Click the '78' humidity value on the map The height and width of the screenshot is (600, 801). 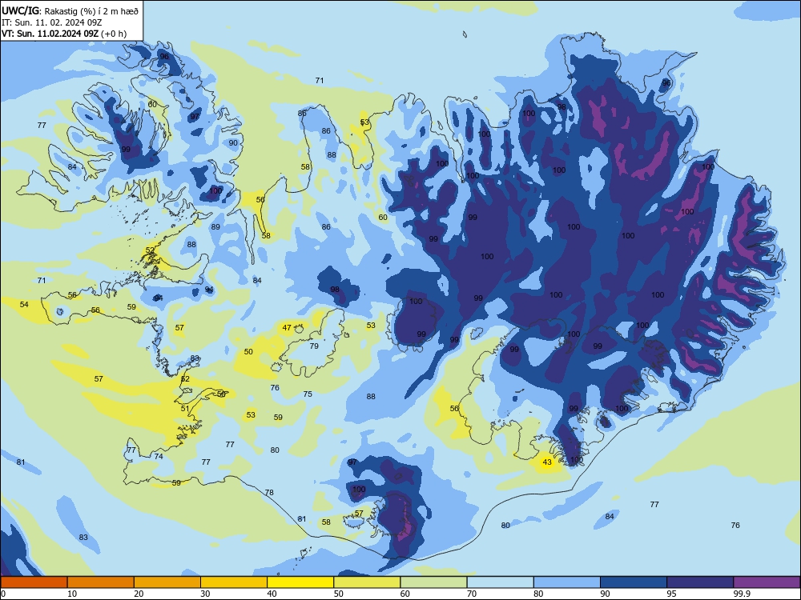pos(269,492)
